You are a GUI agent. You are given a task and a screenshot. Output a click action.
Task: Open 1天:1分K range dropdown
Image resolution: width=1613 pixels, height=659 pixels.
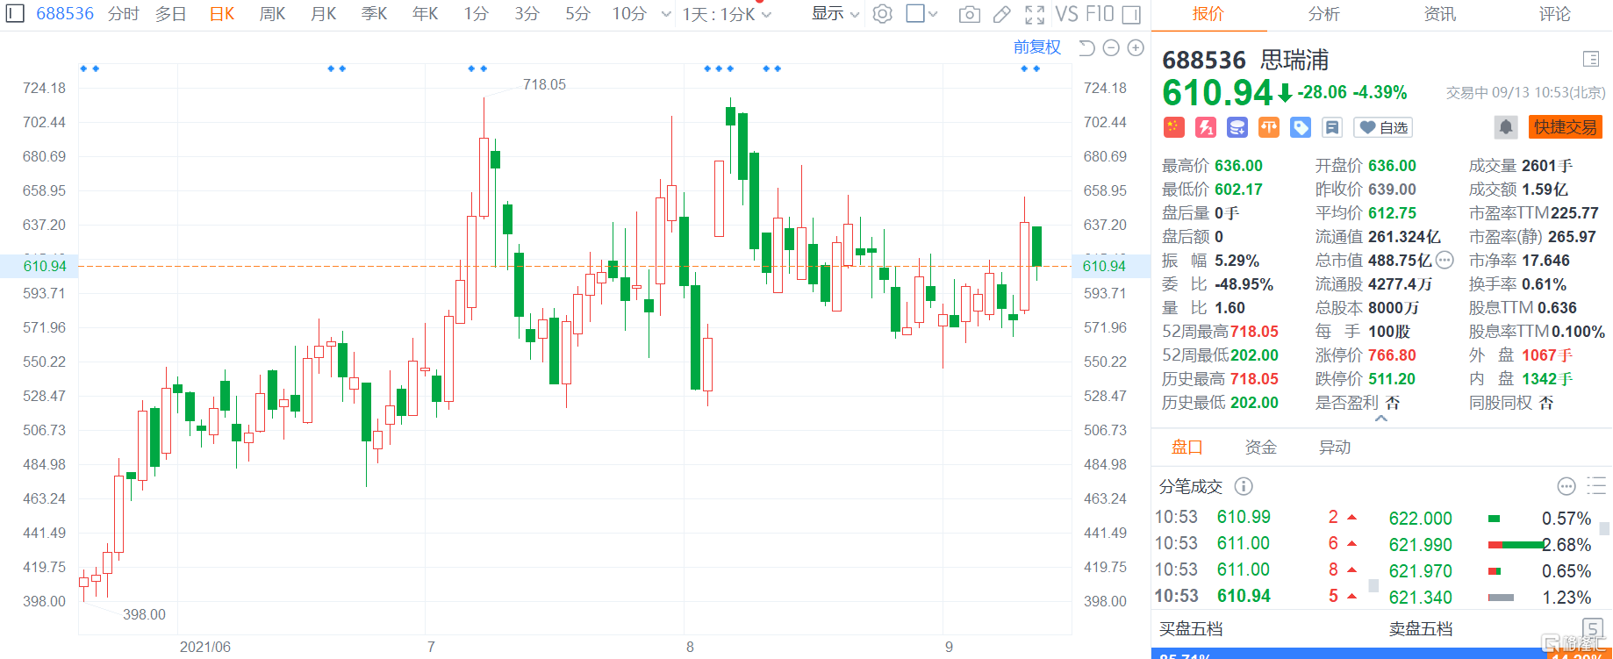(x=727, y=14)
